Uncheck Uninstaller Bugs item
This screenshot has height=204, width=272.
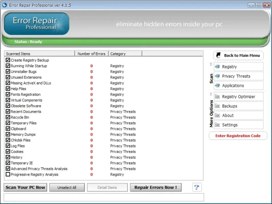tap(8, 71)
